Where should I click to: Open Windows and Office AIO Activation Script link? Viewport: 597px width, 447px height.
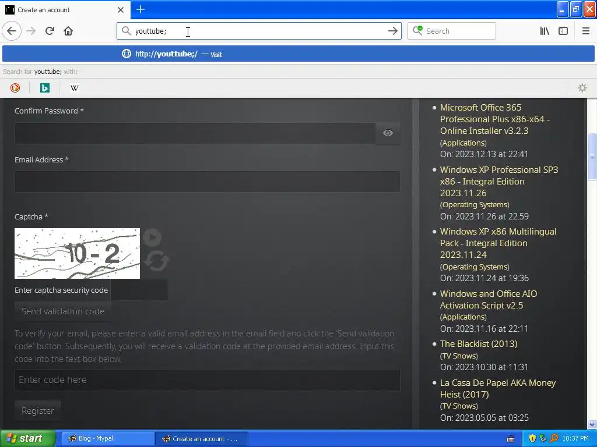click(x=489, y=300)
